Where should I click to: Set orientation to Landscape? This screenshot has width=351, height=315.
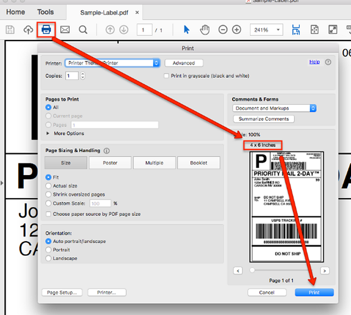click(48, 258)
